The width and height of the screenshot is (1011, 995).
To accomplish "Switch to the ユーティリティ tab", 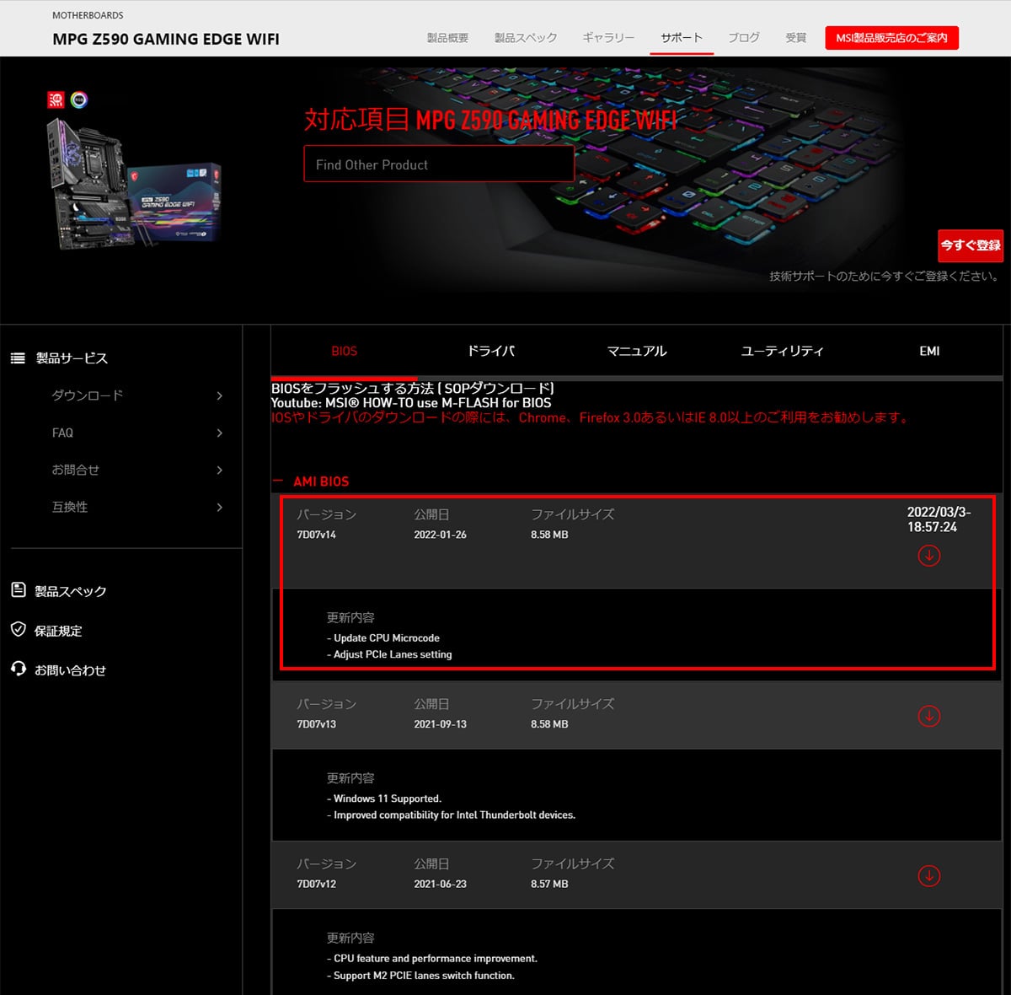I will point(783,351).
